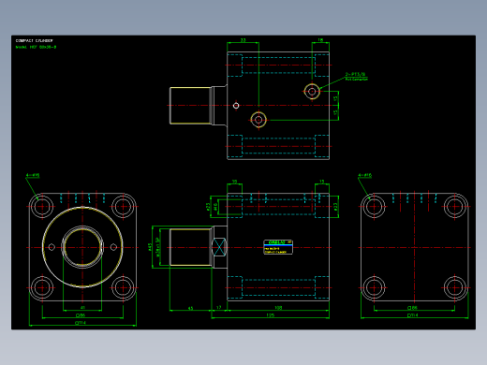
Task: Select the piston rod bore circle in the left end view
Action: pyautogui.click(x=82, y=247)
